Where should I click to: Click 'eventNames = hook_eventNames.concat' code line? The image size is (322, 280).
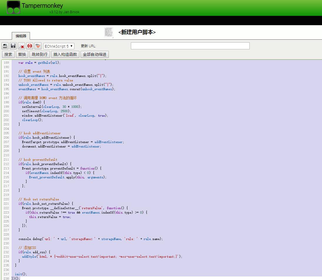(x=67, y=89)
